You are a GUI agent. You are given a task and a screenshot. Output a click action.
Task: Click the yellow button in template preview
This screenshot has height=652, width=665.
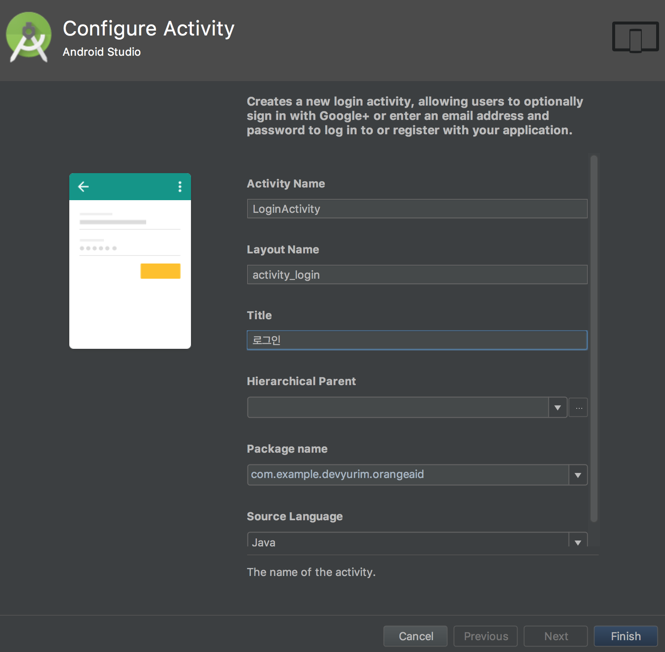(161, 271)
